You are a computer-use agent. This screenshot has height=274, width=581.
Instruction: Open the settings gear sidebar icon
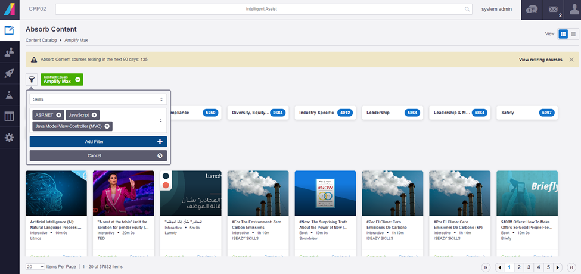click(10, 138)
